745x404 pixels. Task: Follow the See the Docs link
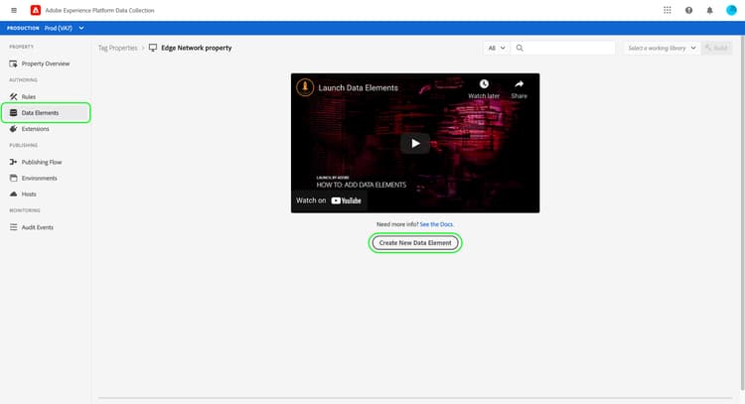436,224
